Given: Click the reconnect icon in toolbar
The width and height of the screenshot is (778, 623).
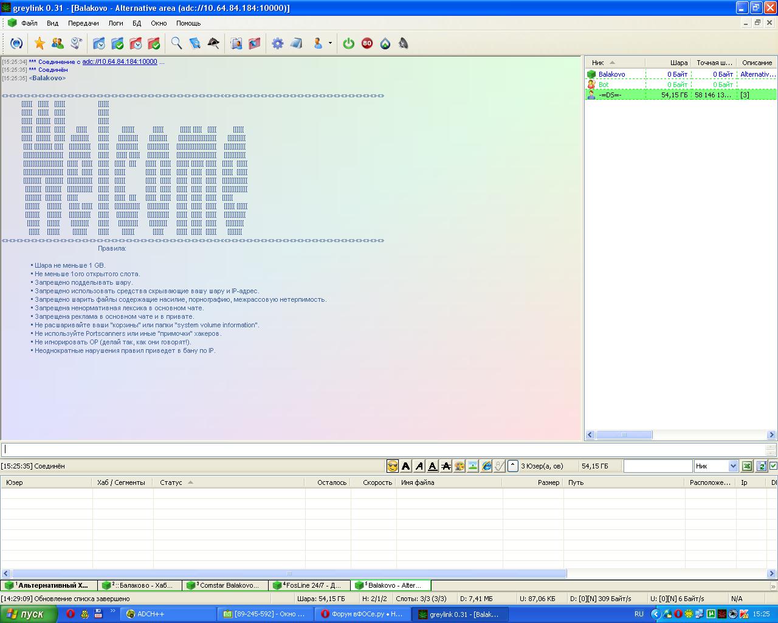Looking at the screenshot, I should [x=16, y=43].
